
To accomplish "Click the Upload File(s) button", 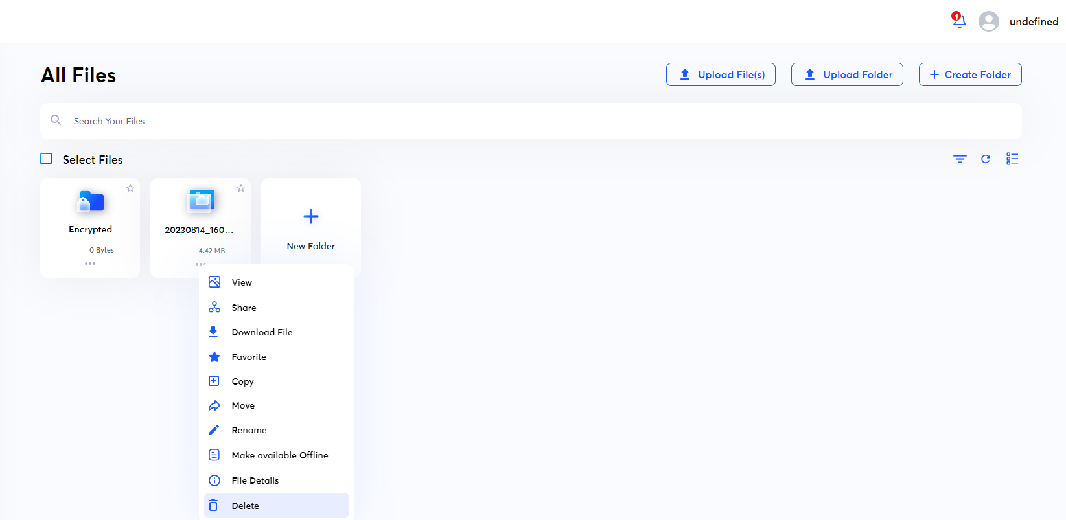I will click(x=721, y=74).
